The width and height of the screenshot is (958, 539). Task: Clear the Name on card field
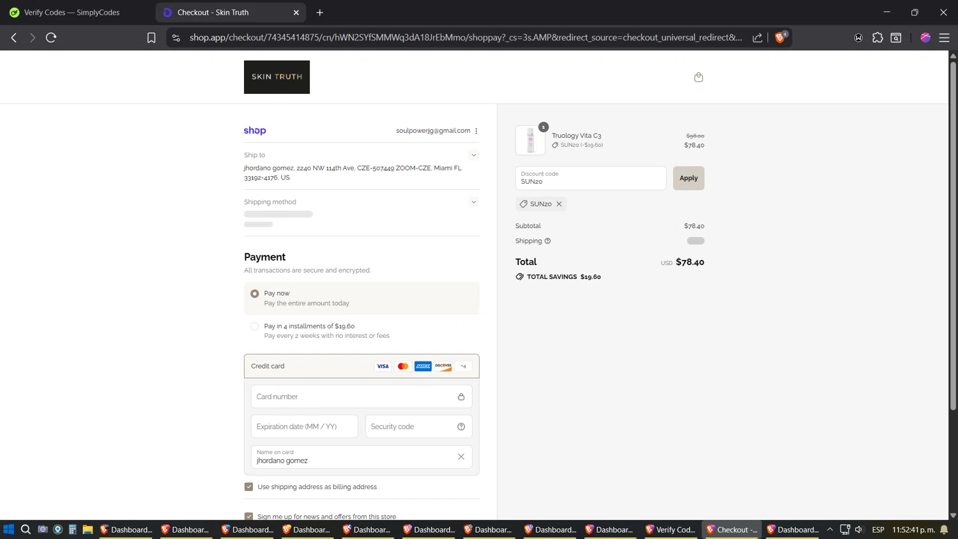(x=461, y=457)
